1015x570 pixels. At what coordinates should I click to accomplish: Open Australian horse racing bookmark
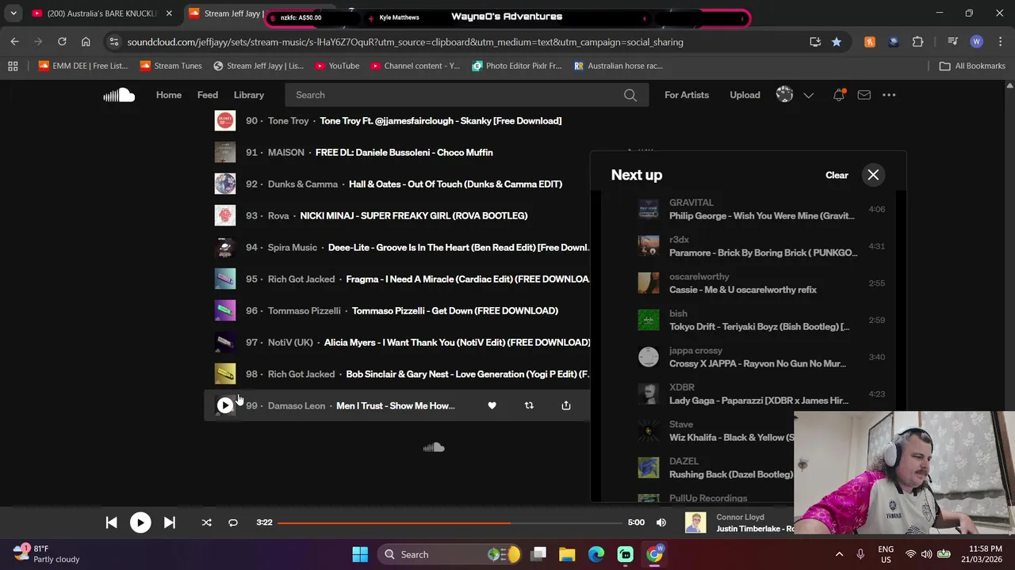coord(617,66)
